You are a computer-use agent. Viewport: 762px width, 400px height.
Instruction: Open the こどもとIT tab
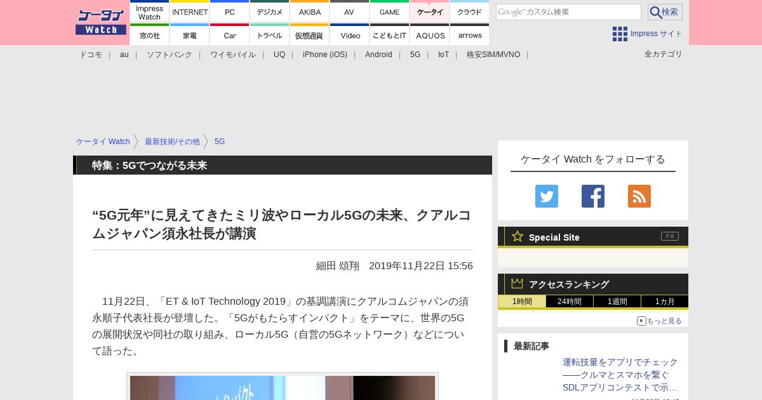point(389,34)
